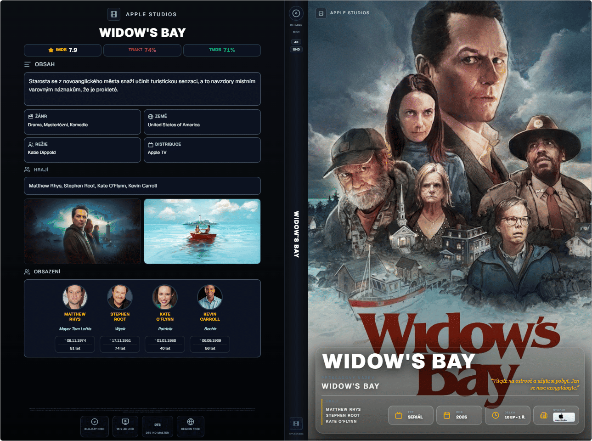The height and width of the screenshot is (441, 592).
Task: Click the list icon beside OBSAH heading
Action: click(x=28, y=64)
